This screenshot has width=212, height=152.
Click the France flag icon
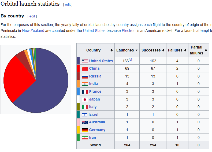pyautogui.click(x=85, y=92)
